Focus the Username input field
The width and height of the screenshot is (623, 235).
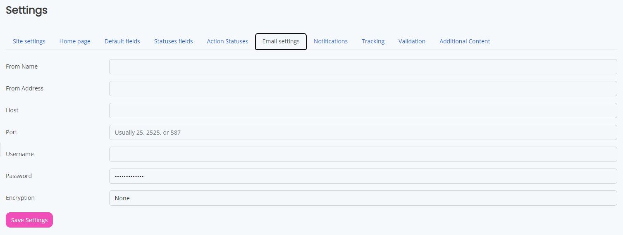click(x=363, y=154)
